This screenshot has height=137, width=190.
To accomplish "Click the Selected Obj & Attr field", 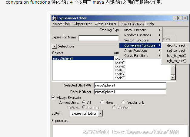I will (x=130, y=85).
